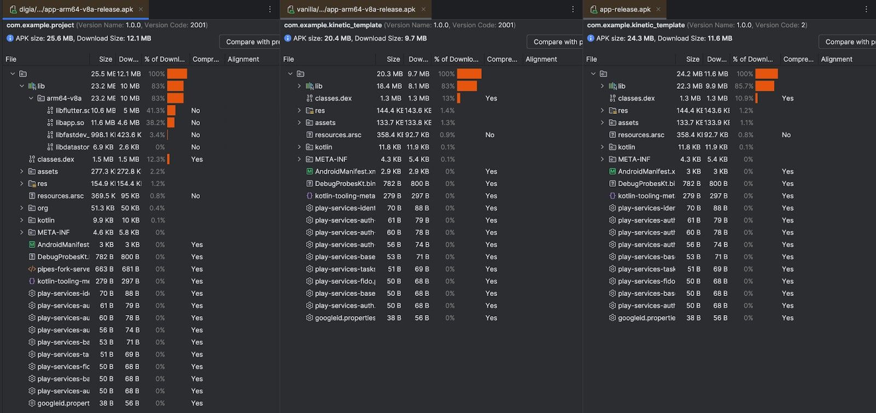Image resolution: width=876 pixels, height=413 pixels.
Task: Collapse the root folder in left pane
Action: (13, 74)
